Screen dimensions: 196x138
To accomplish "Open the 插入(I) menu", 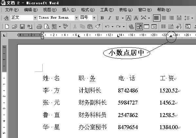I will pyautogui.click(x=69, y=10).
